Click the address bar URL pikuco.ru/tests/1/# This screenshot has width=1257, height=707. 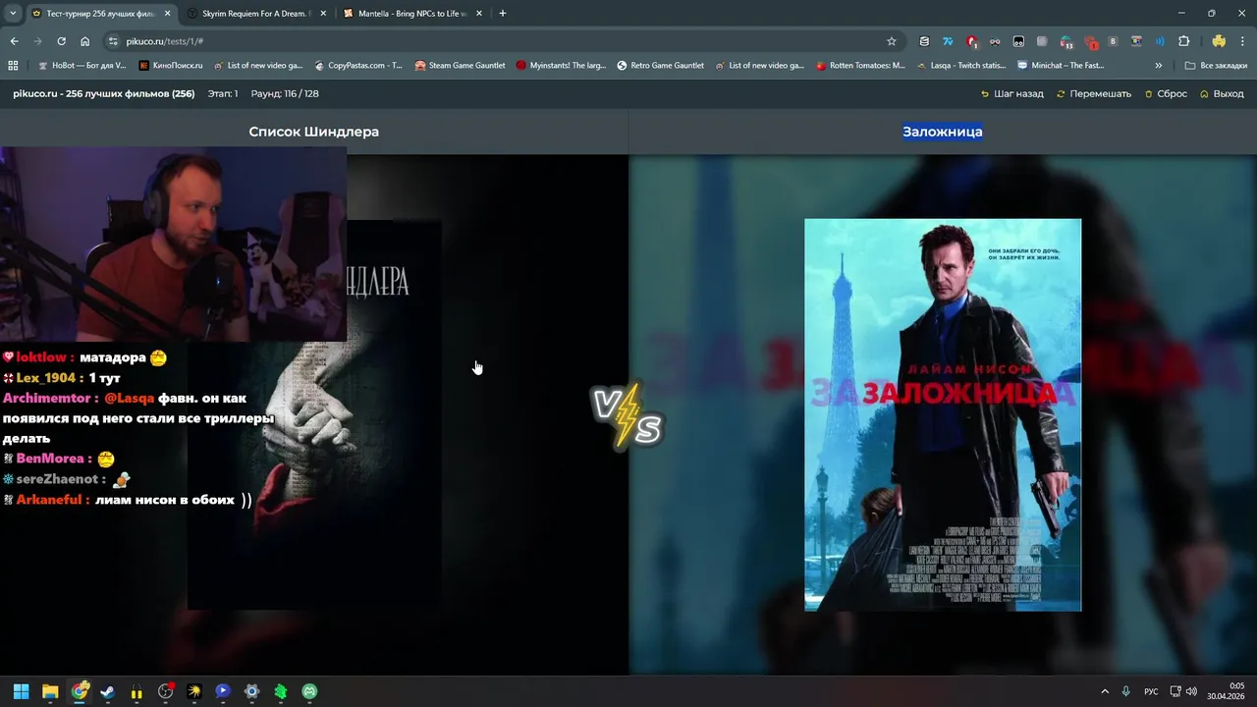tap(164, 41)
